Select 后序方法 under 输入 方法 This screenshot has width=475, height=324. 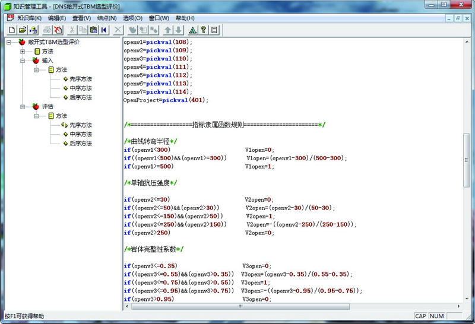point(81,97)
